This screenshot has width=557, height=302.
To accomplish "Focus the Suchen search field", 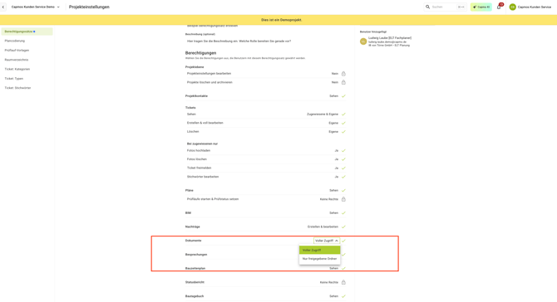I will tap(446, 7).
